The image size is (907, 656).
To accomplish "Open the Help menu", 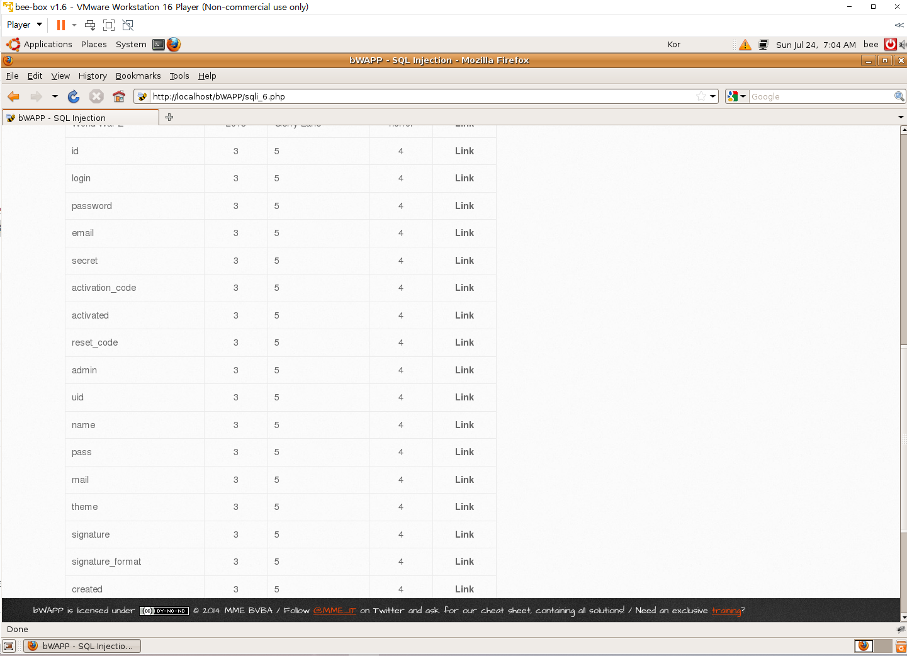I will pyautogui.click(x=207, y=76).
